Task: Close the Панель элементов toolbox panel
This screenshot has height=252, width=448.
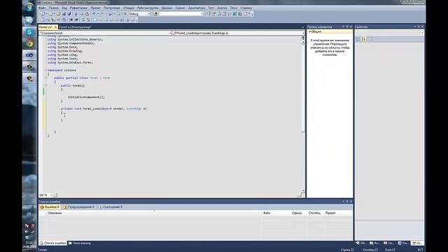Action: 351,27
